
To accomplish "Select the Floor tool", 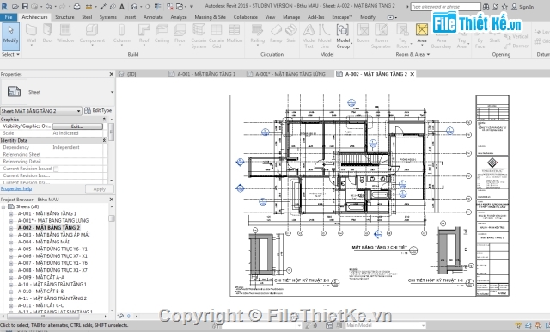I will tap(180, 34).
